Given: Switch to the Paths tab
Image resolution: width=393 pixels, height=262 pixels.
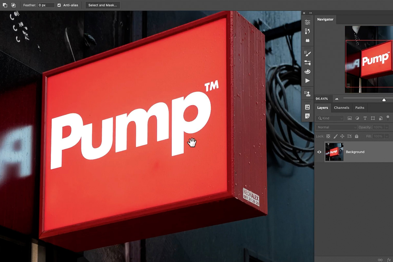Looking at the screenshot, I should pyautogui.click(x=360, y=107).
